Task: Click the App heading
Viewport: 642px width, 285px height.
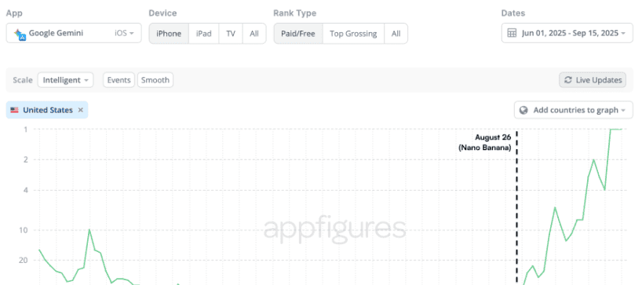Action: [x=14, y=13]
